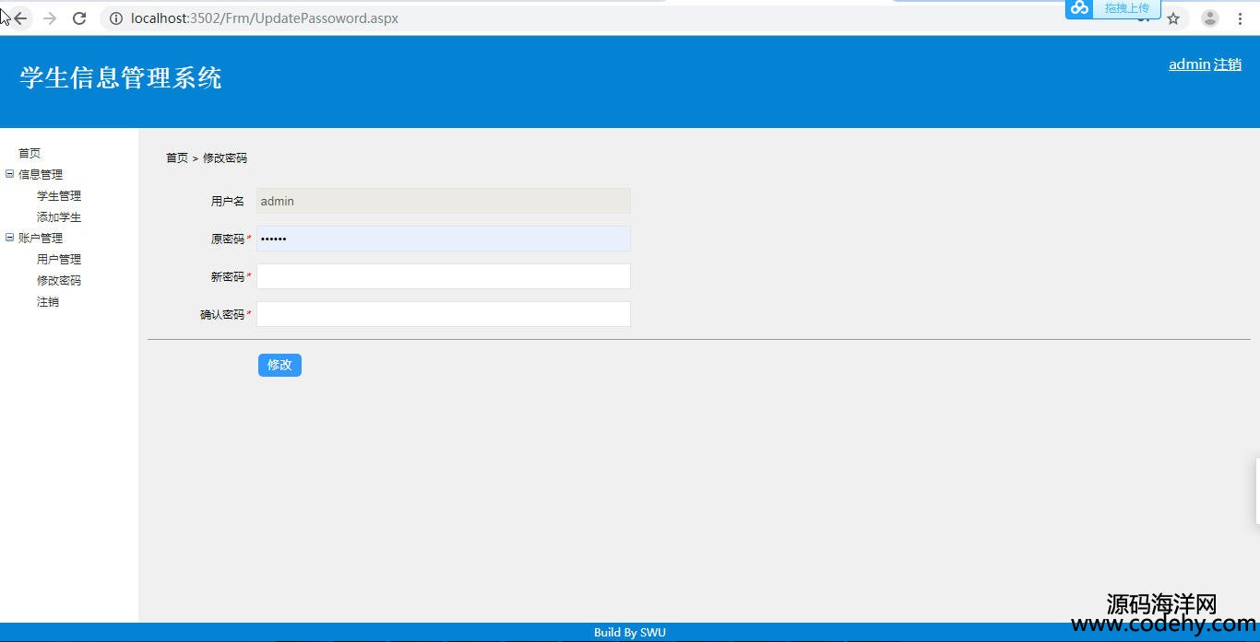Click 注销 in the sidebar tree
Viewport: 1260px width, 642px height.
pos(48,302)
